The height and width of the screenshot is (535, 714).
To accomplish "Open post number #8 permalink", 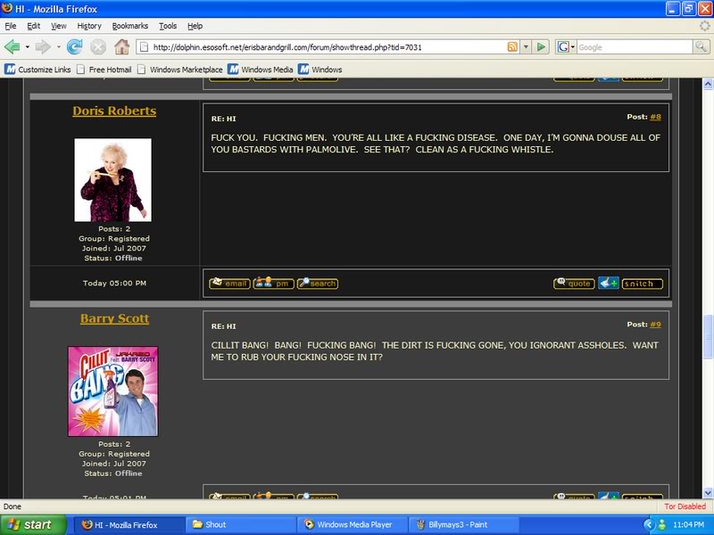I will [x=655, y=117].
